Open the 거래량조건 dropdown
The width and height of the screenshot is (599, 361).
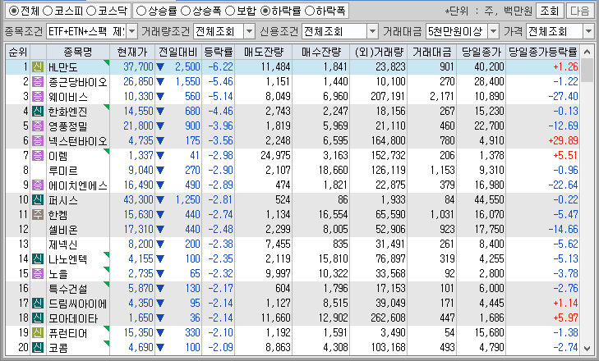[x=249, y=32]
